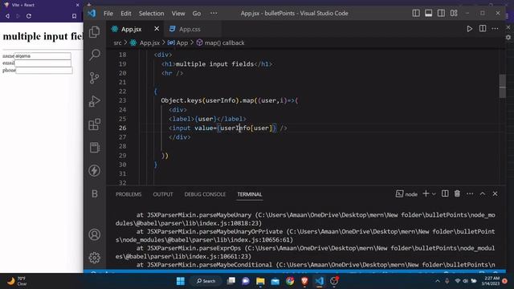Switch to the TERMINAL panel tab

[x=250, y=194]
